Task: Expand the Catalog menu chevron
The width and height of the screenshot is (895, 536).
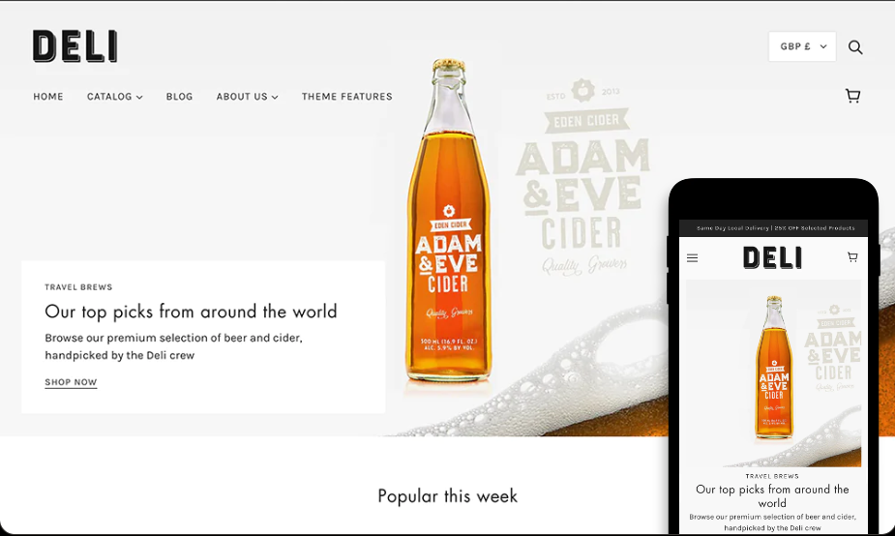Action: click(139, 97)
